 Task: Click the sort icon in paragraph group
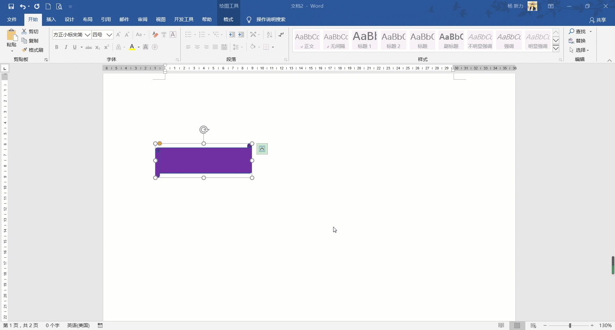click(x=269, y=35)
